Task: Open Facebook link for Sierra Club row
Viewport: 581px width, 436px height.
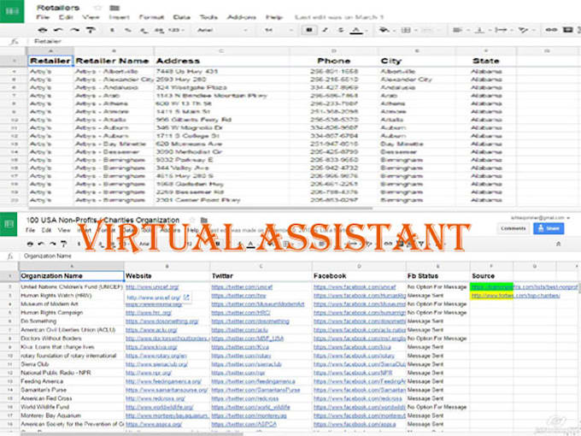Action: 360,364
